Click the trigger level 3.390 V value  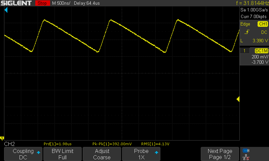(x=260, y=41)
